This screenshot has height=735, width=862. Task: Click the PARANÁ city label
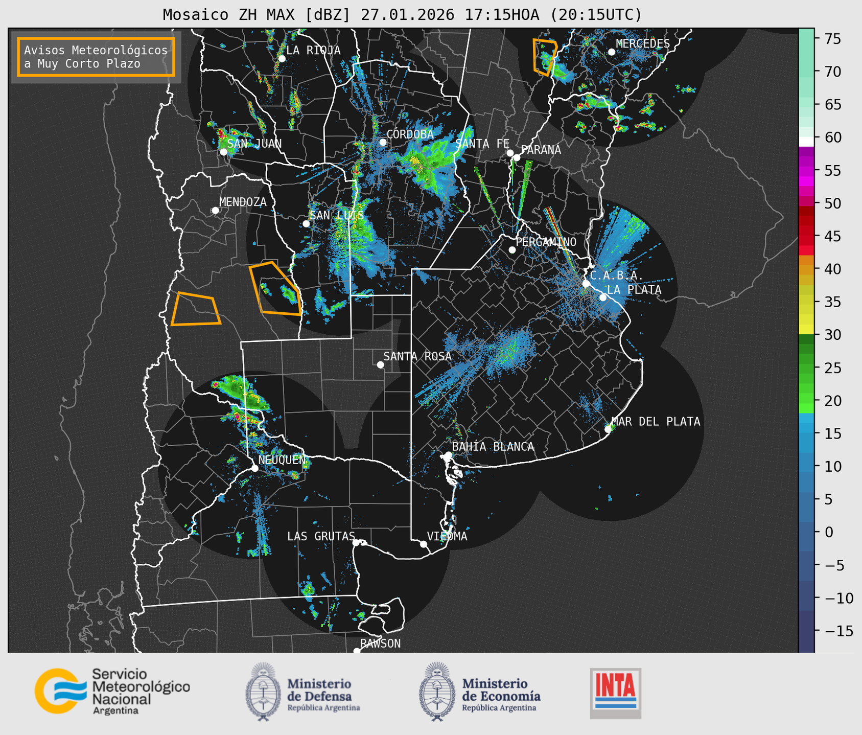[541, 150]
